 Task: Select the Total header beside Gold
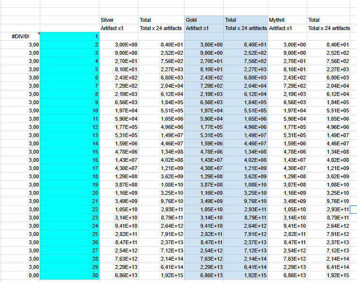pos(246,20)
